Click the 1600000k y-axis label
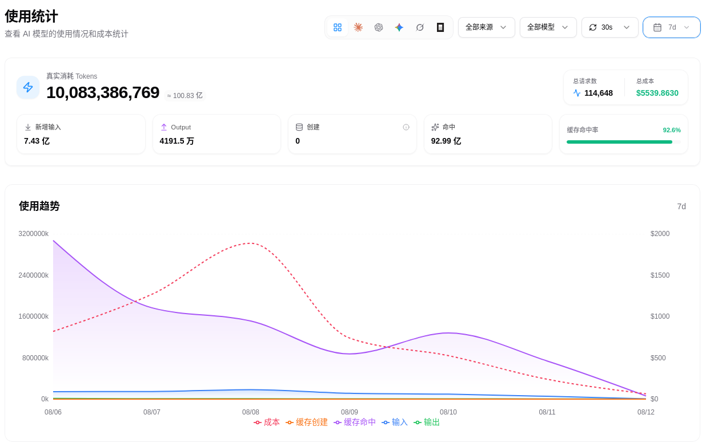Image resolution: width=706 pixels, height=443 pixels. pyautogui.click(x=33, y=316)
